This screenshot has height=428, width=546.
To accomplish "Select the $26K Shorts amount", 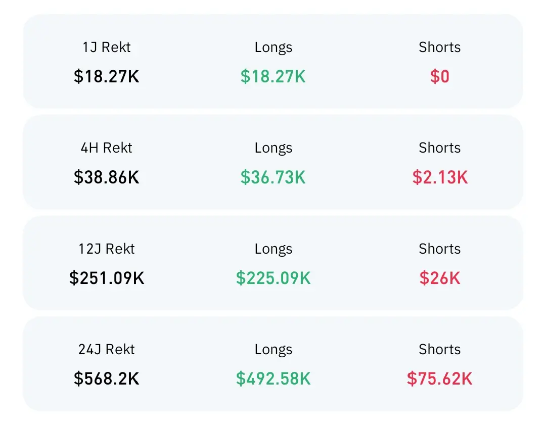I will tap(439, 278).
